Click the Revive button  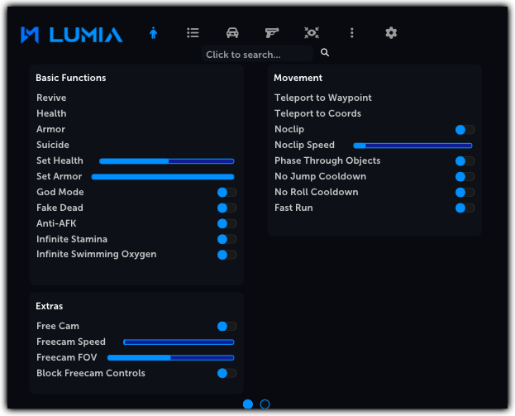click(51, 98)
